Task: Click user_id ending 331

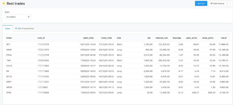Action: pyautogui.click(x=43, y=82)
